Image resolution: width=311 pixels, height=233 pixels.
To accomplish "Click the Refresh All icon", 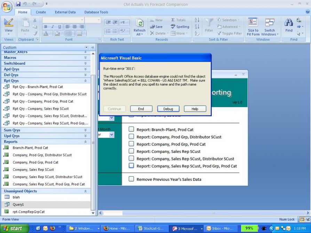I will [x=139, y=23].
